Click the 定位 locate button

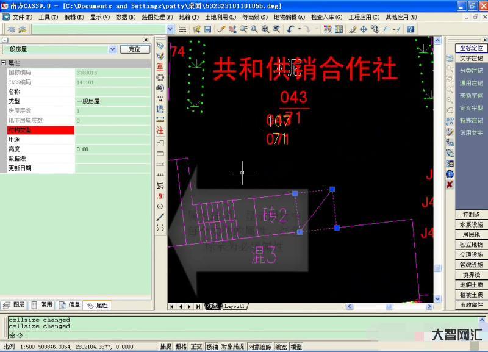click(134, 49)
